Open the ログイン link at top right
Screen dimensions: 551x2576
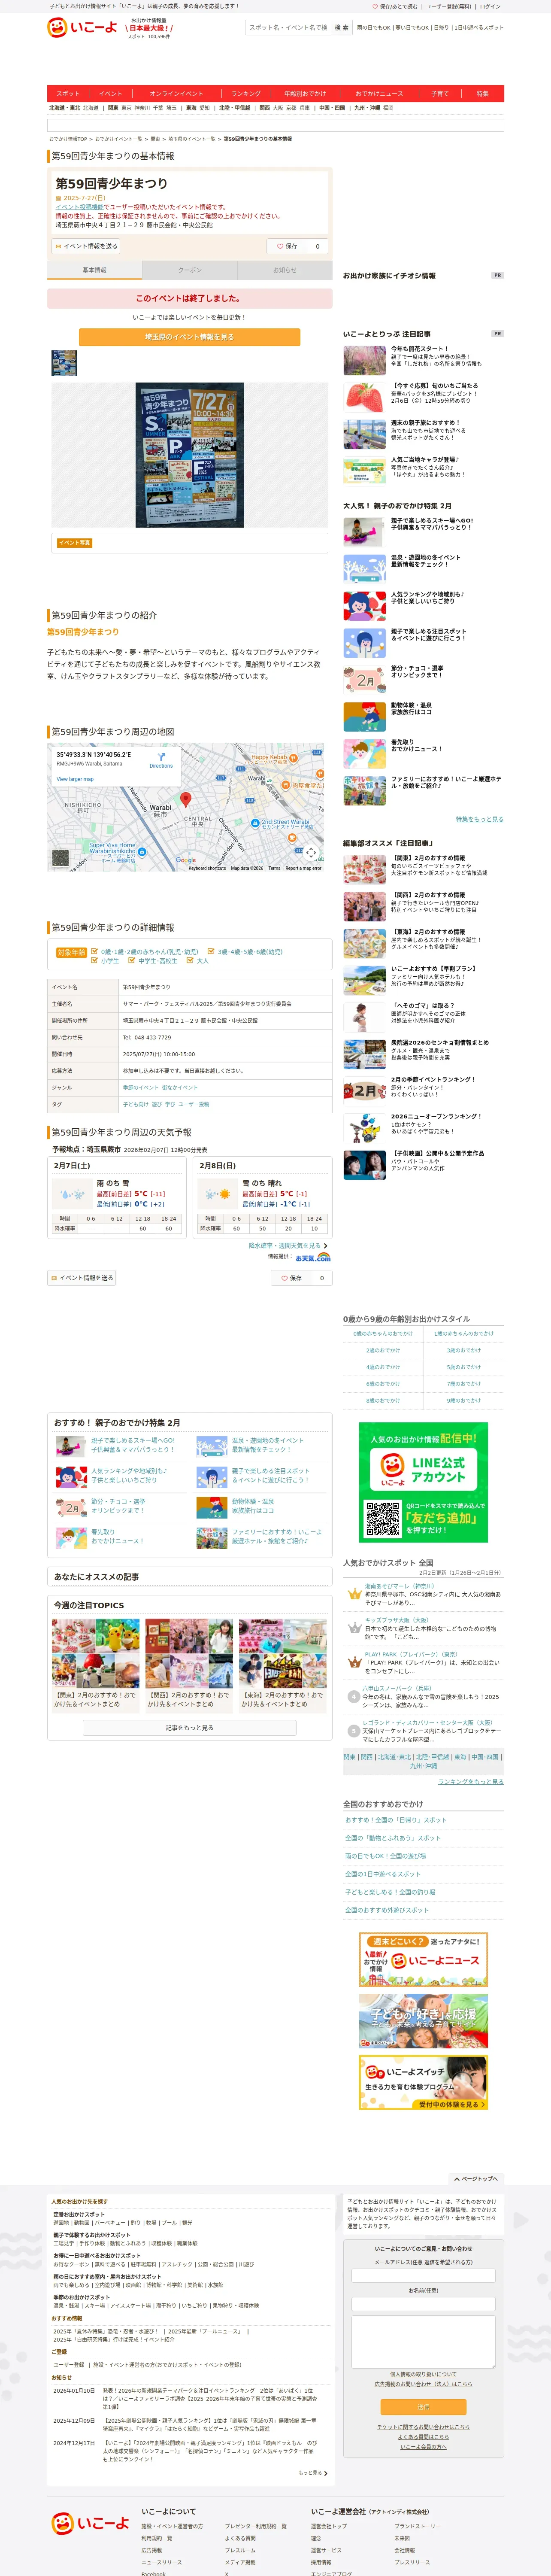[490, 6]
